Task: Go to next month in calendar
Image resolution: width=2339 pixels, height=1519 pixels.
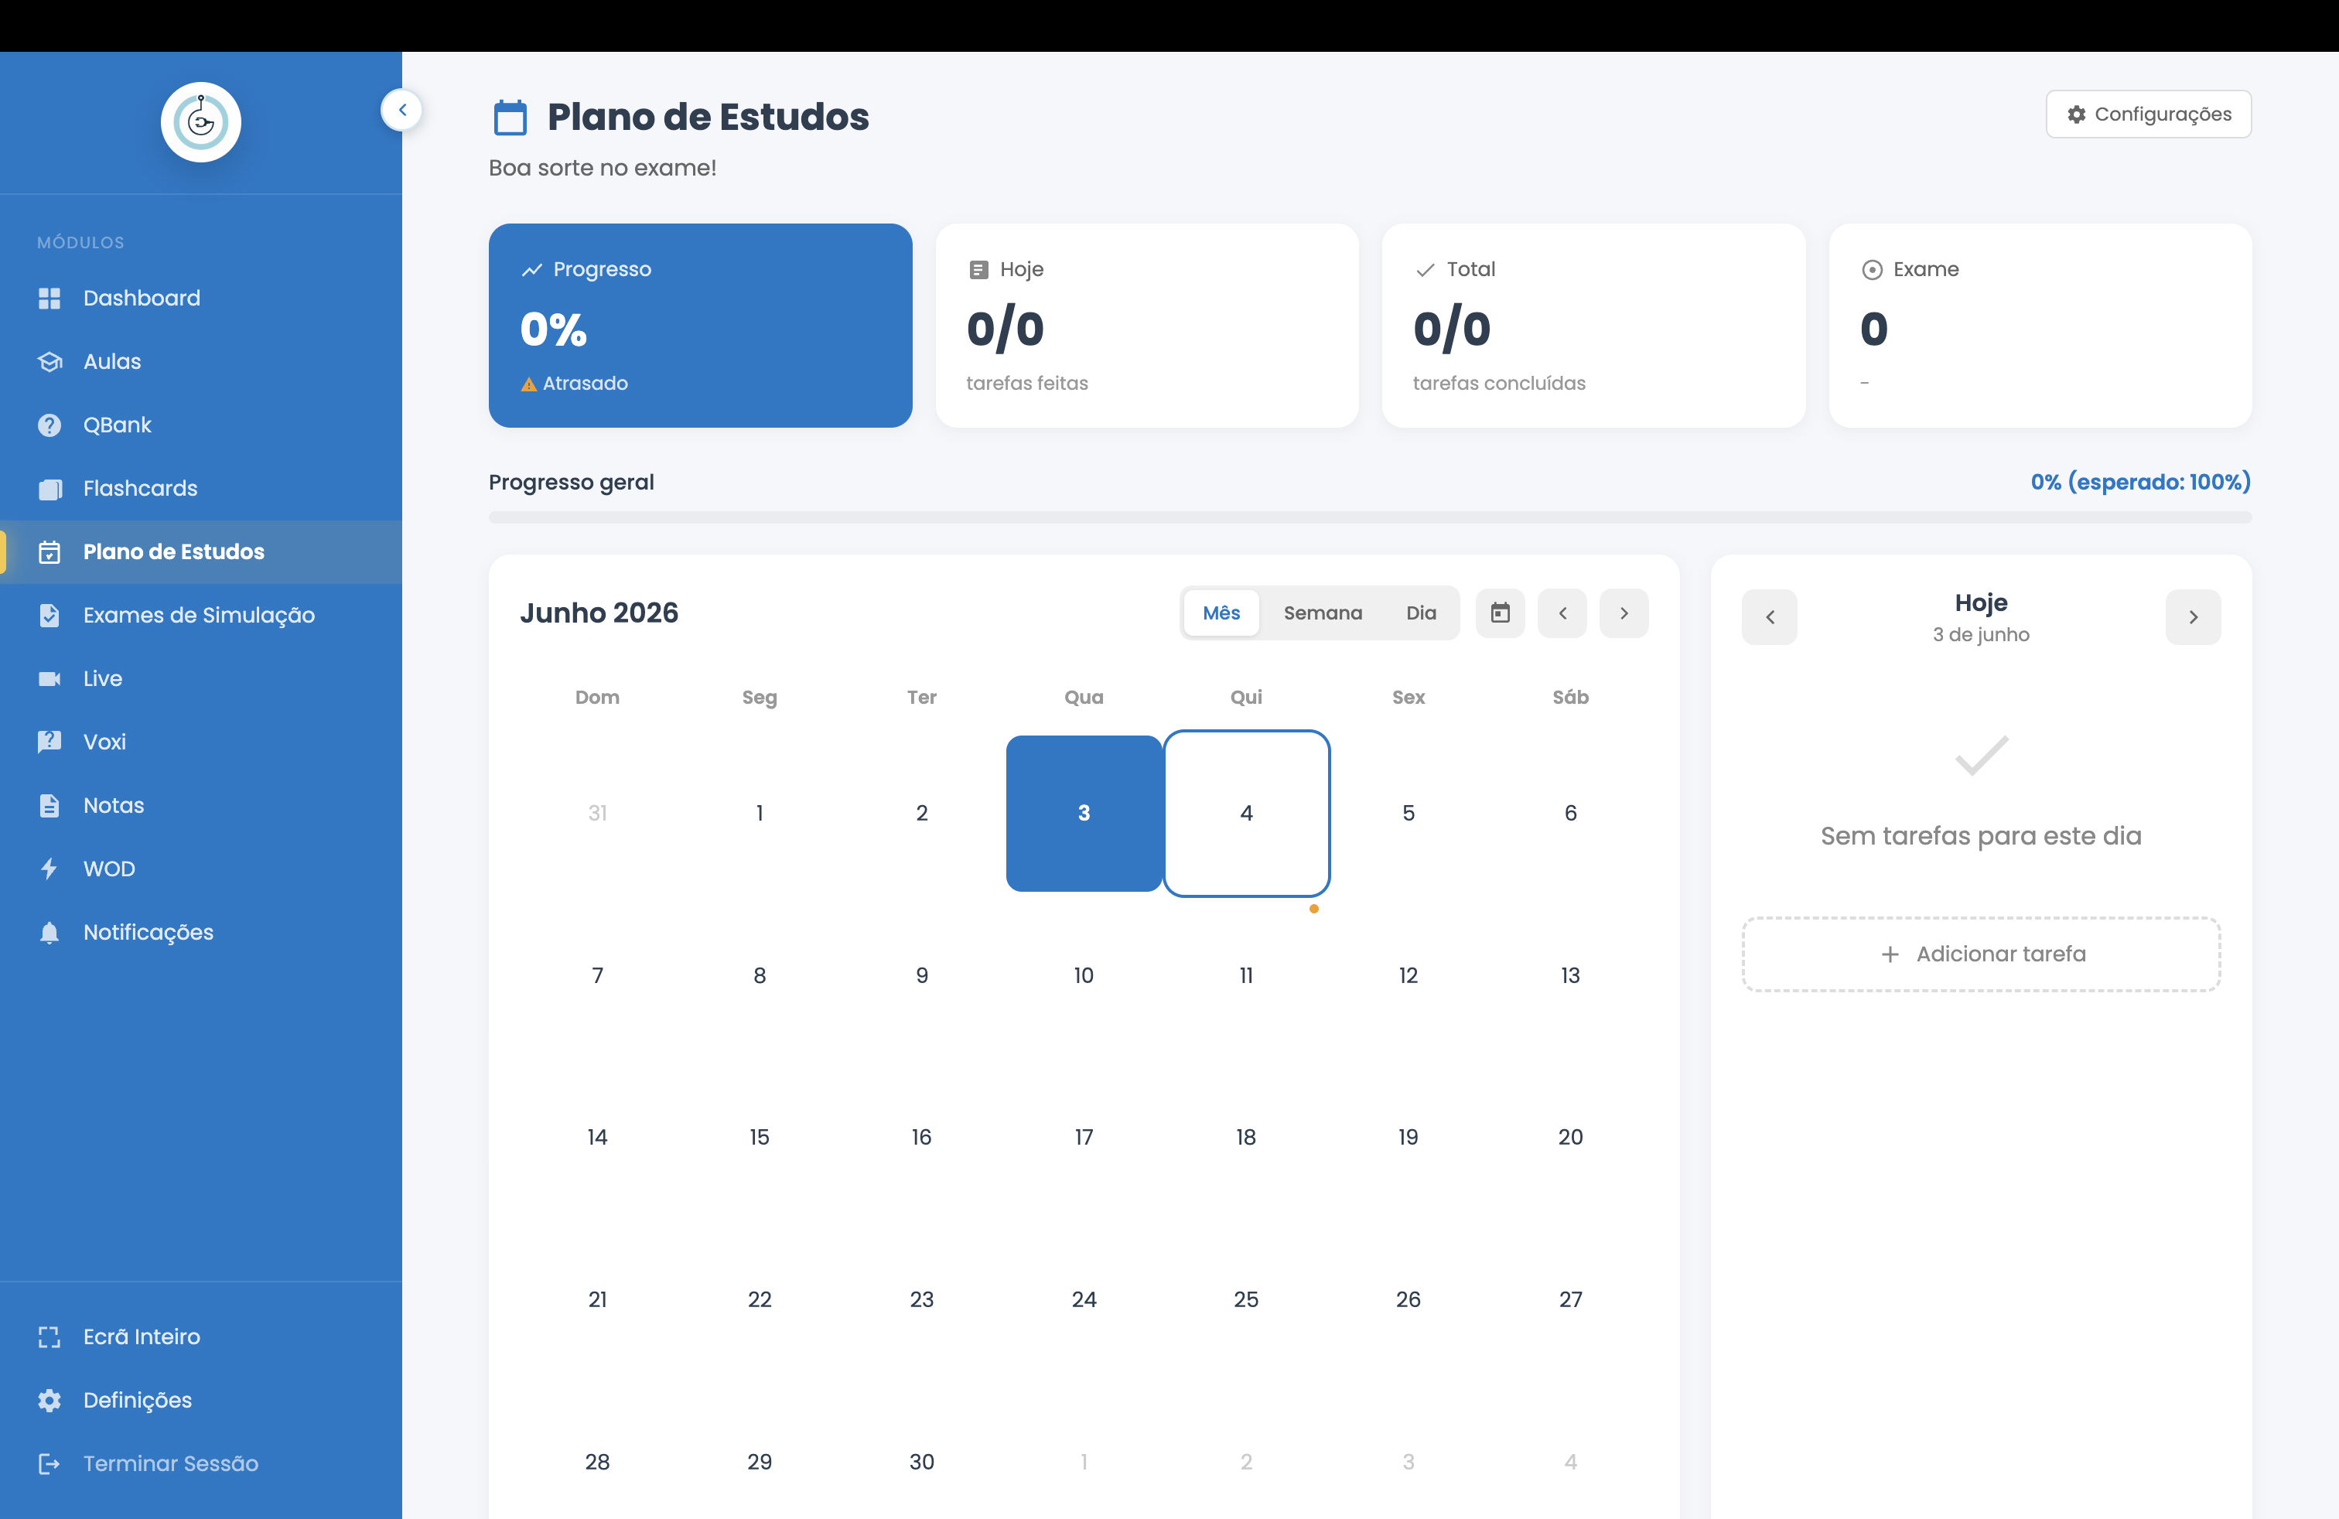Action: tap(1624, 613)
